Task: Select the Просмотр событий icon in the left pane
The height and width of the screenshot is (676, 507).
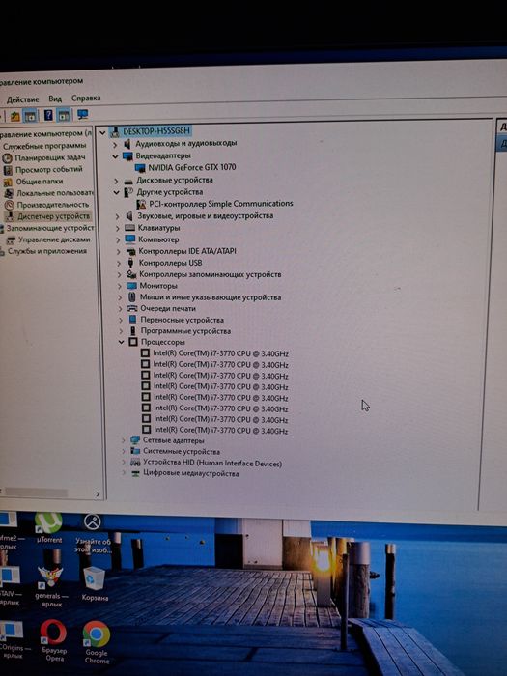Action: click(8, 170)
